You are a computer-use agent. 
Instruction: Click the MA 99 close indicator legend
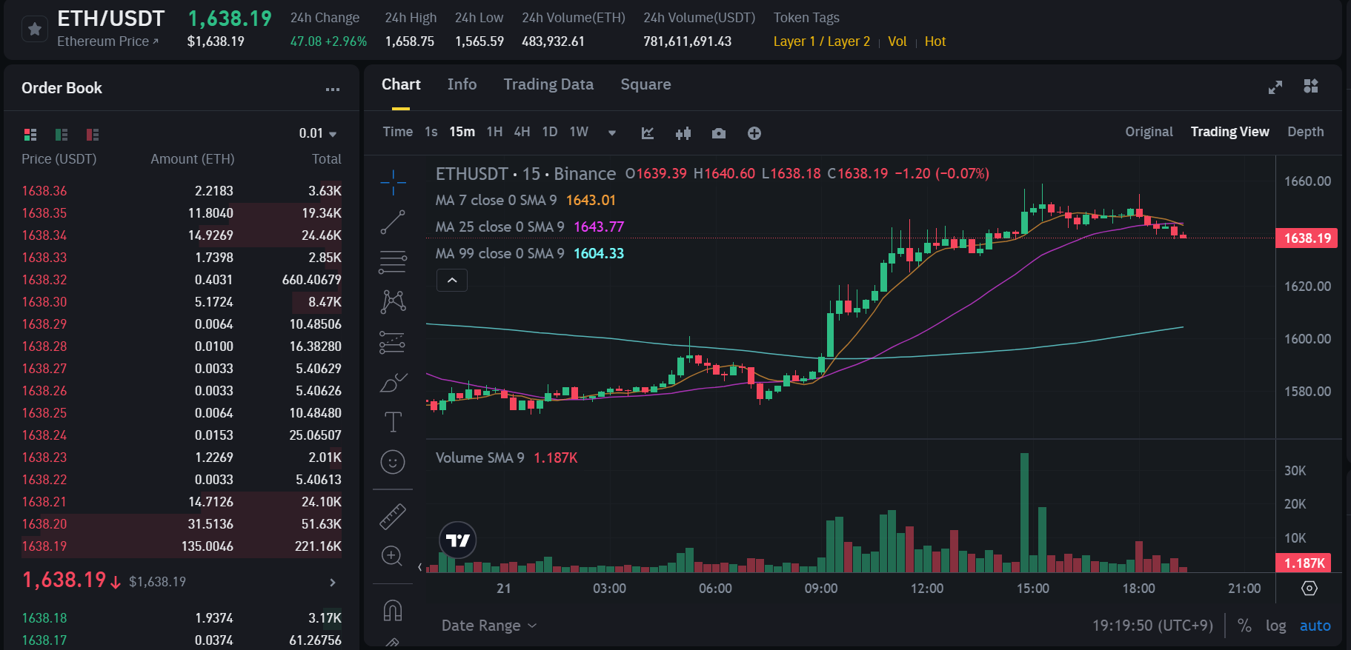tap(530, 253)
